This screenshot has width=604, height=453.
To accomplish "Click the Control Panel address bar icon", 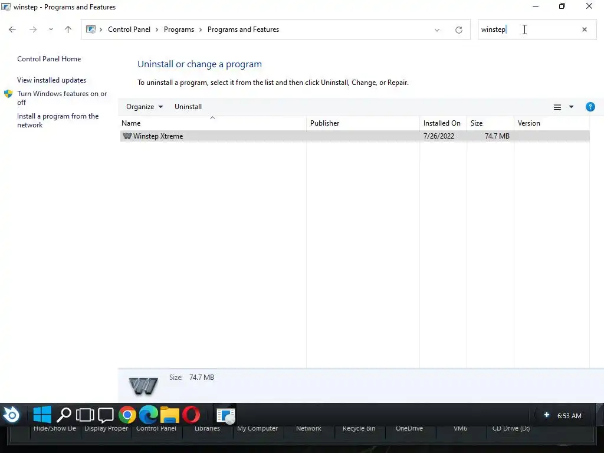I will [91, 29].
